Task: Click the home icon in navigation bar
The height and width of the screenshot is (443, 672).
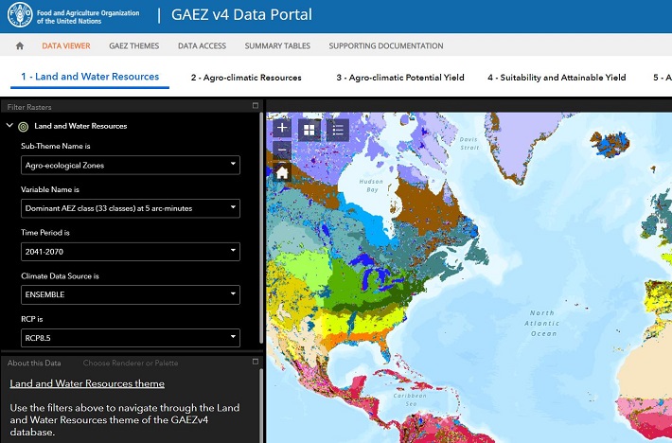Action: coord(19,45)
